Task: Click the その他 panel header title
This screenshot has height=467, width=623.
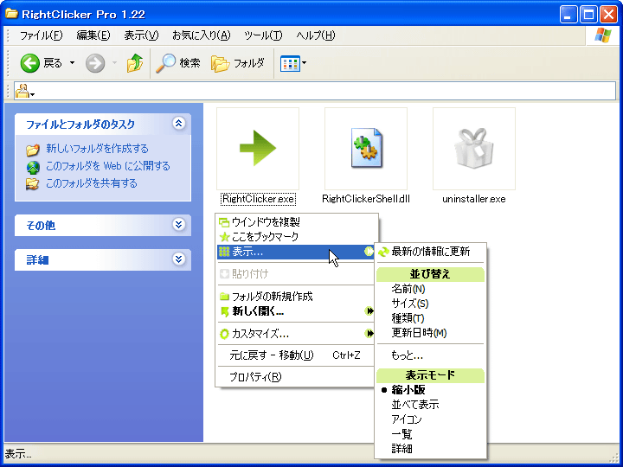Action: 41,226
